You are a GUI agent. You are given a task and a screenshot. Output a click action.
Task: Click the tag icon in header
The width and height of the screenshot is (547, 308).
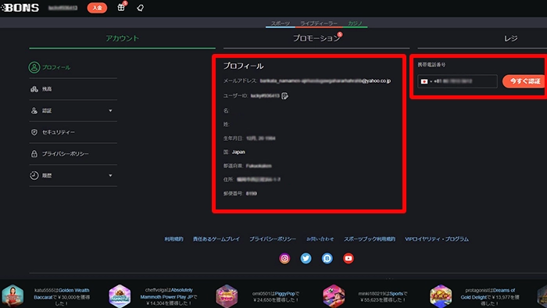140,8
